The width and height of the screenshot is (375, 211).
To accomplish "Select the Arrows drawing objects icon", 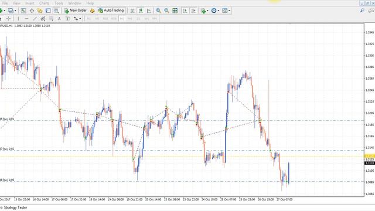I will tap(76, 18).
